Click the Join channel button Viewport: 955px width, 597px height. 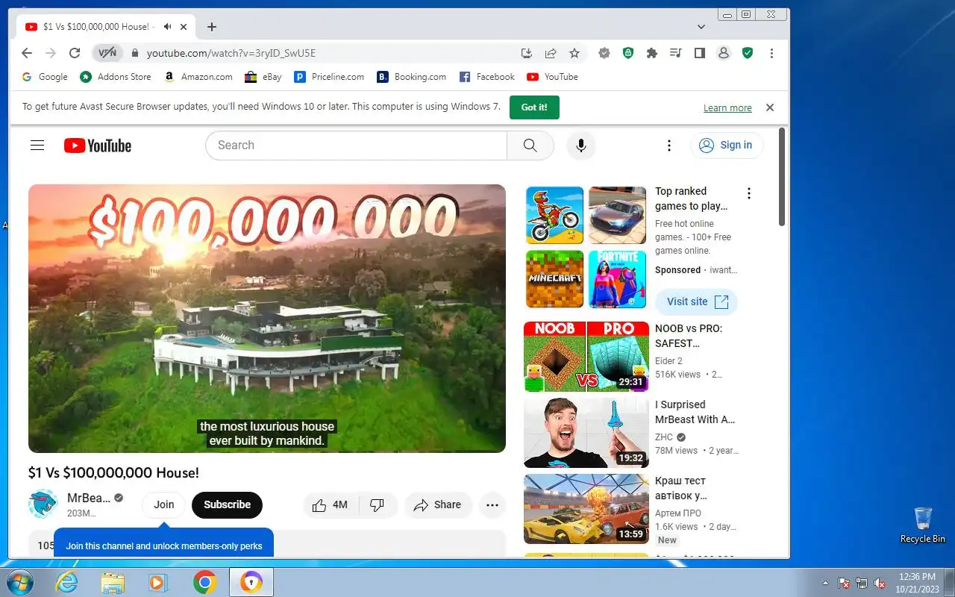pyautogui.click(x=164, y=505)
